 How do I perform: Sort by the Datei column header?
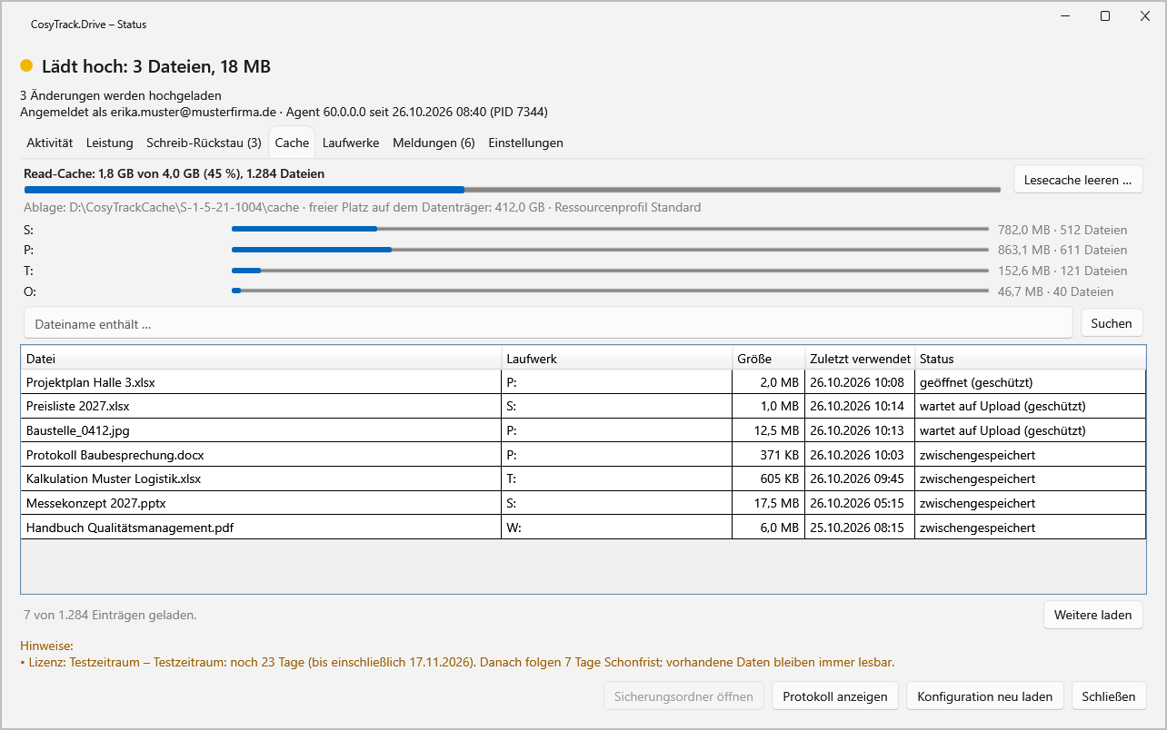tap(261, 359)
